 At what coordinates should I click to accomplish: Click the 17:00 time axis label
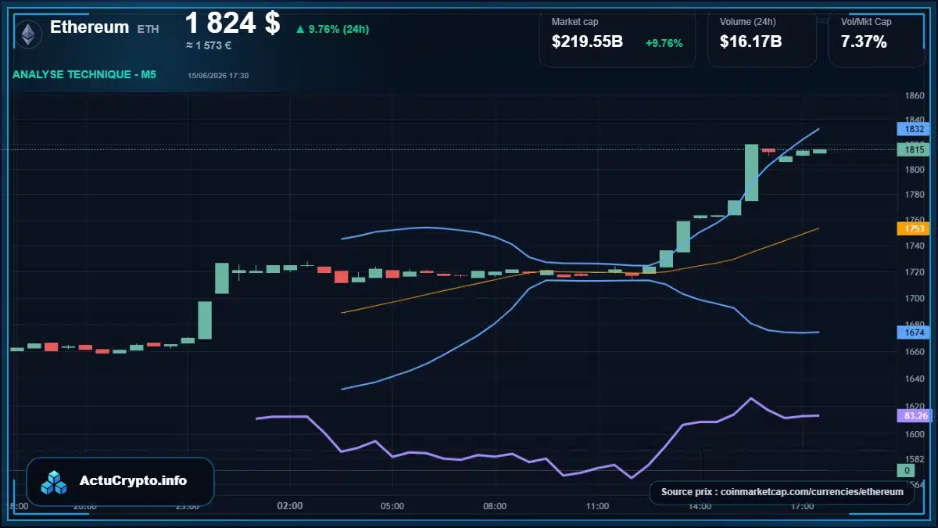[802, 506]
